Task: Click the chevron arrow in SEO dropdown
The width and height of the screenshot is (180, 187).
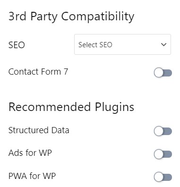Action: pyautogui.click(x=164, y=45)
